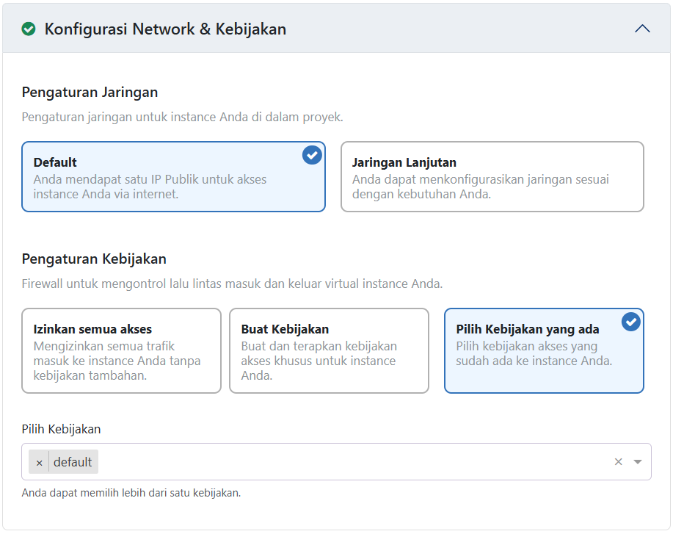Click inside the Pilih Kebijakan input field
673x534 pixels.
(x=330, y=462)
